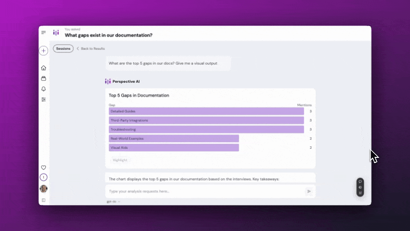Viewport: 410px width, 231px height.
Task: Click the circled exclamation info icon
Action: [43, 178]
